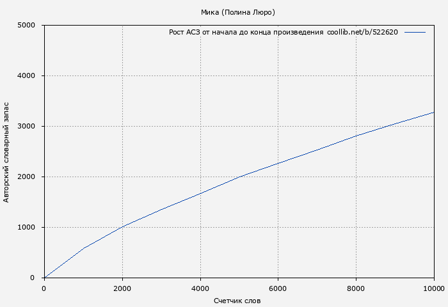This screenshot has height=307, width=448.
Task: Click the curve's starting point at the origin
Action: [x=44, y=278]
